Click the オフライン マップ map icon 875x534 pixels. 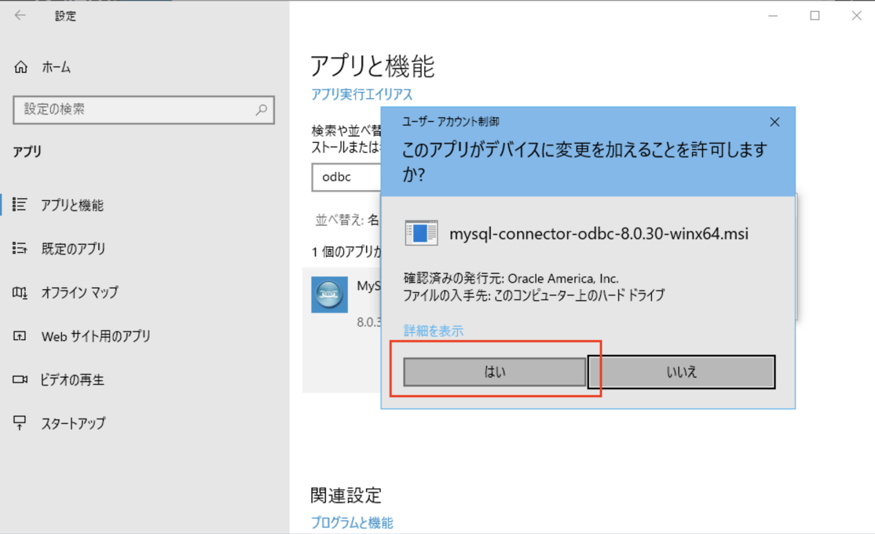[x=20, y=292]
